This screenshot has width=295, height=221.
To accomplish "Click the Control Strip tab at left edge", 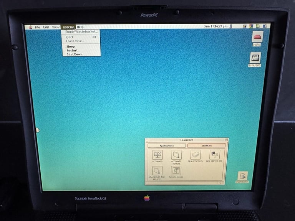I will tap(38, 130).
